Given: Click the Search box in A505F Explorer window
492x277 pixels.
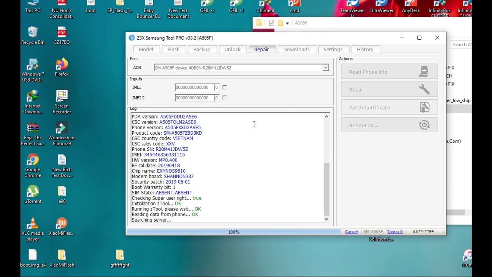Looking at the screenshot, I should [x=461, y=45].
